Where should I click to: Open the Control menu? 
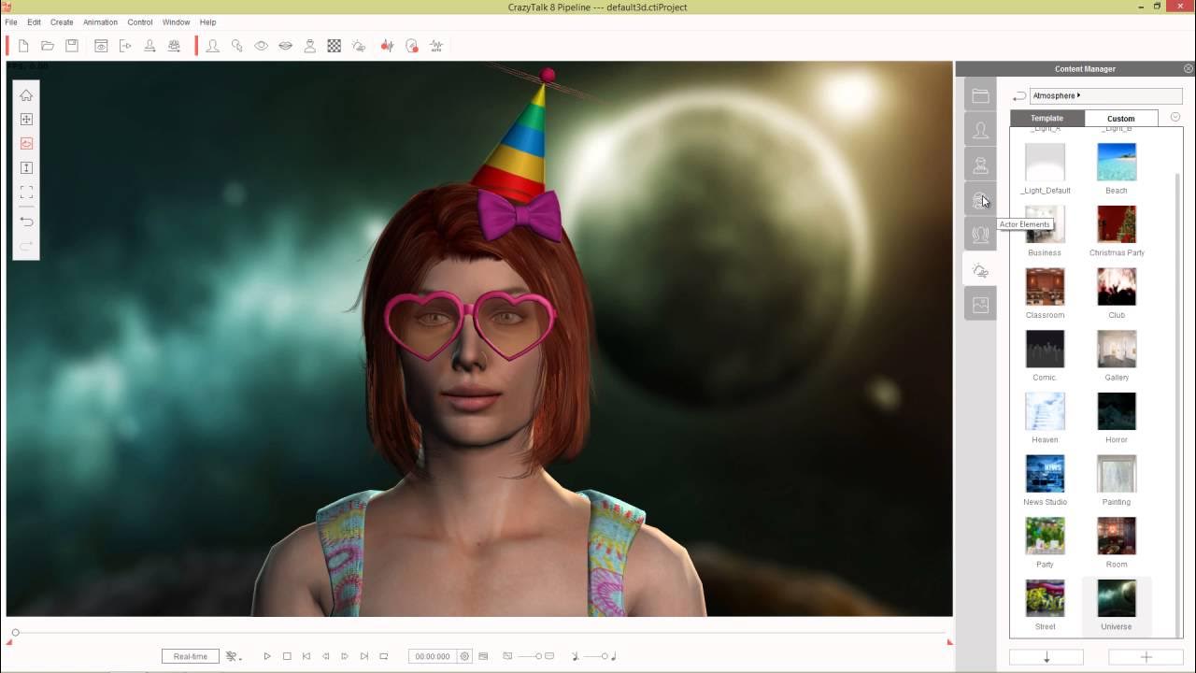click(140, 22)
